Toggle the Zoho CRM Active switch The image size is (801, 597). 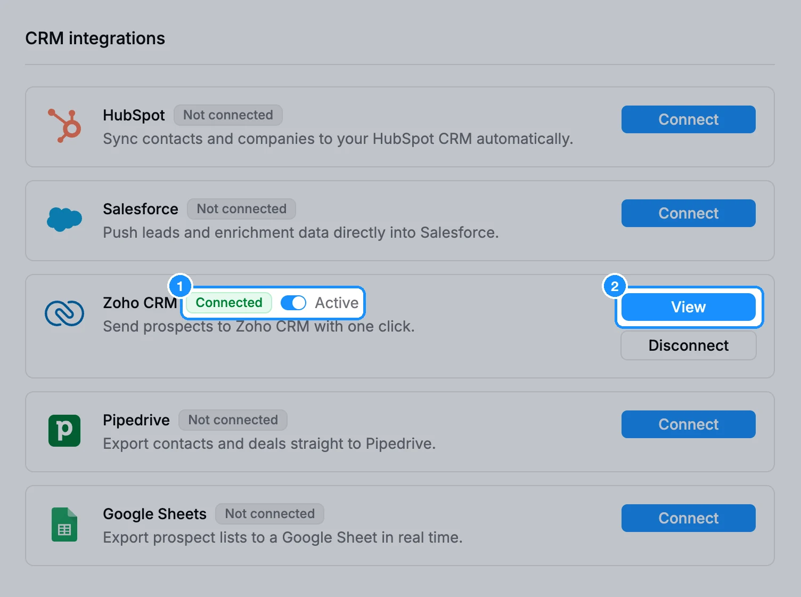(x=293, y=303)
